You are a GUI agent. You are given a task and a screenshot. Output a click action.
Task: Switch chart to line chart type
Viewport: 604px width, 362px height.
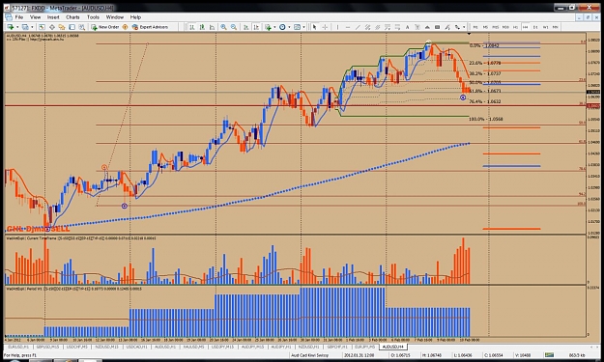click(212, 27)
